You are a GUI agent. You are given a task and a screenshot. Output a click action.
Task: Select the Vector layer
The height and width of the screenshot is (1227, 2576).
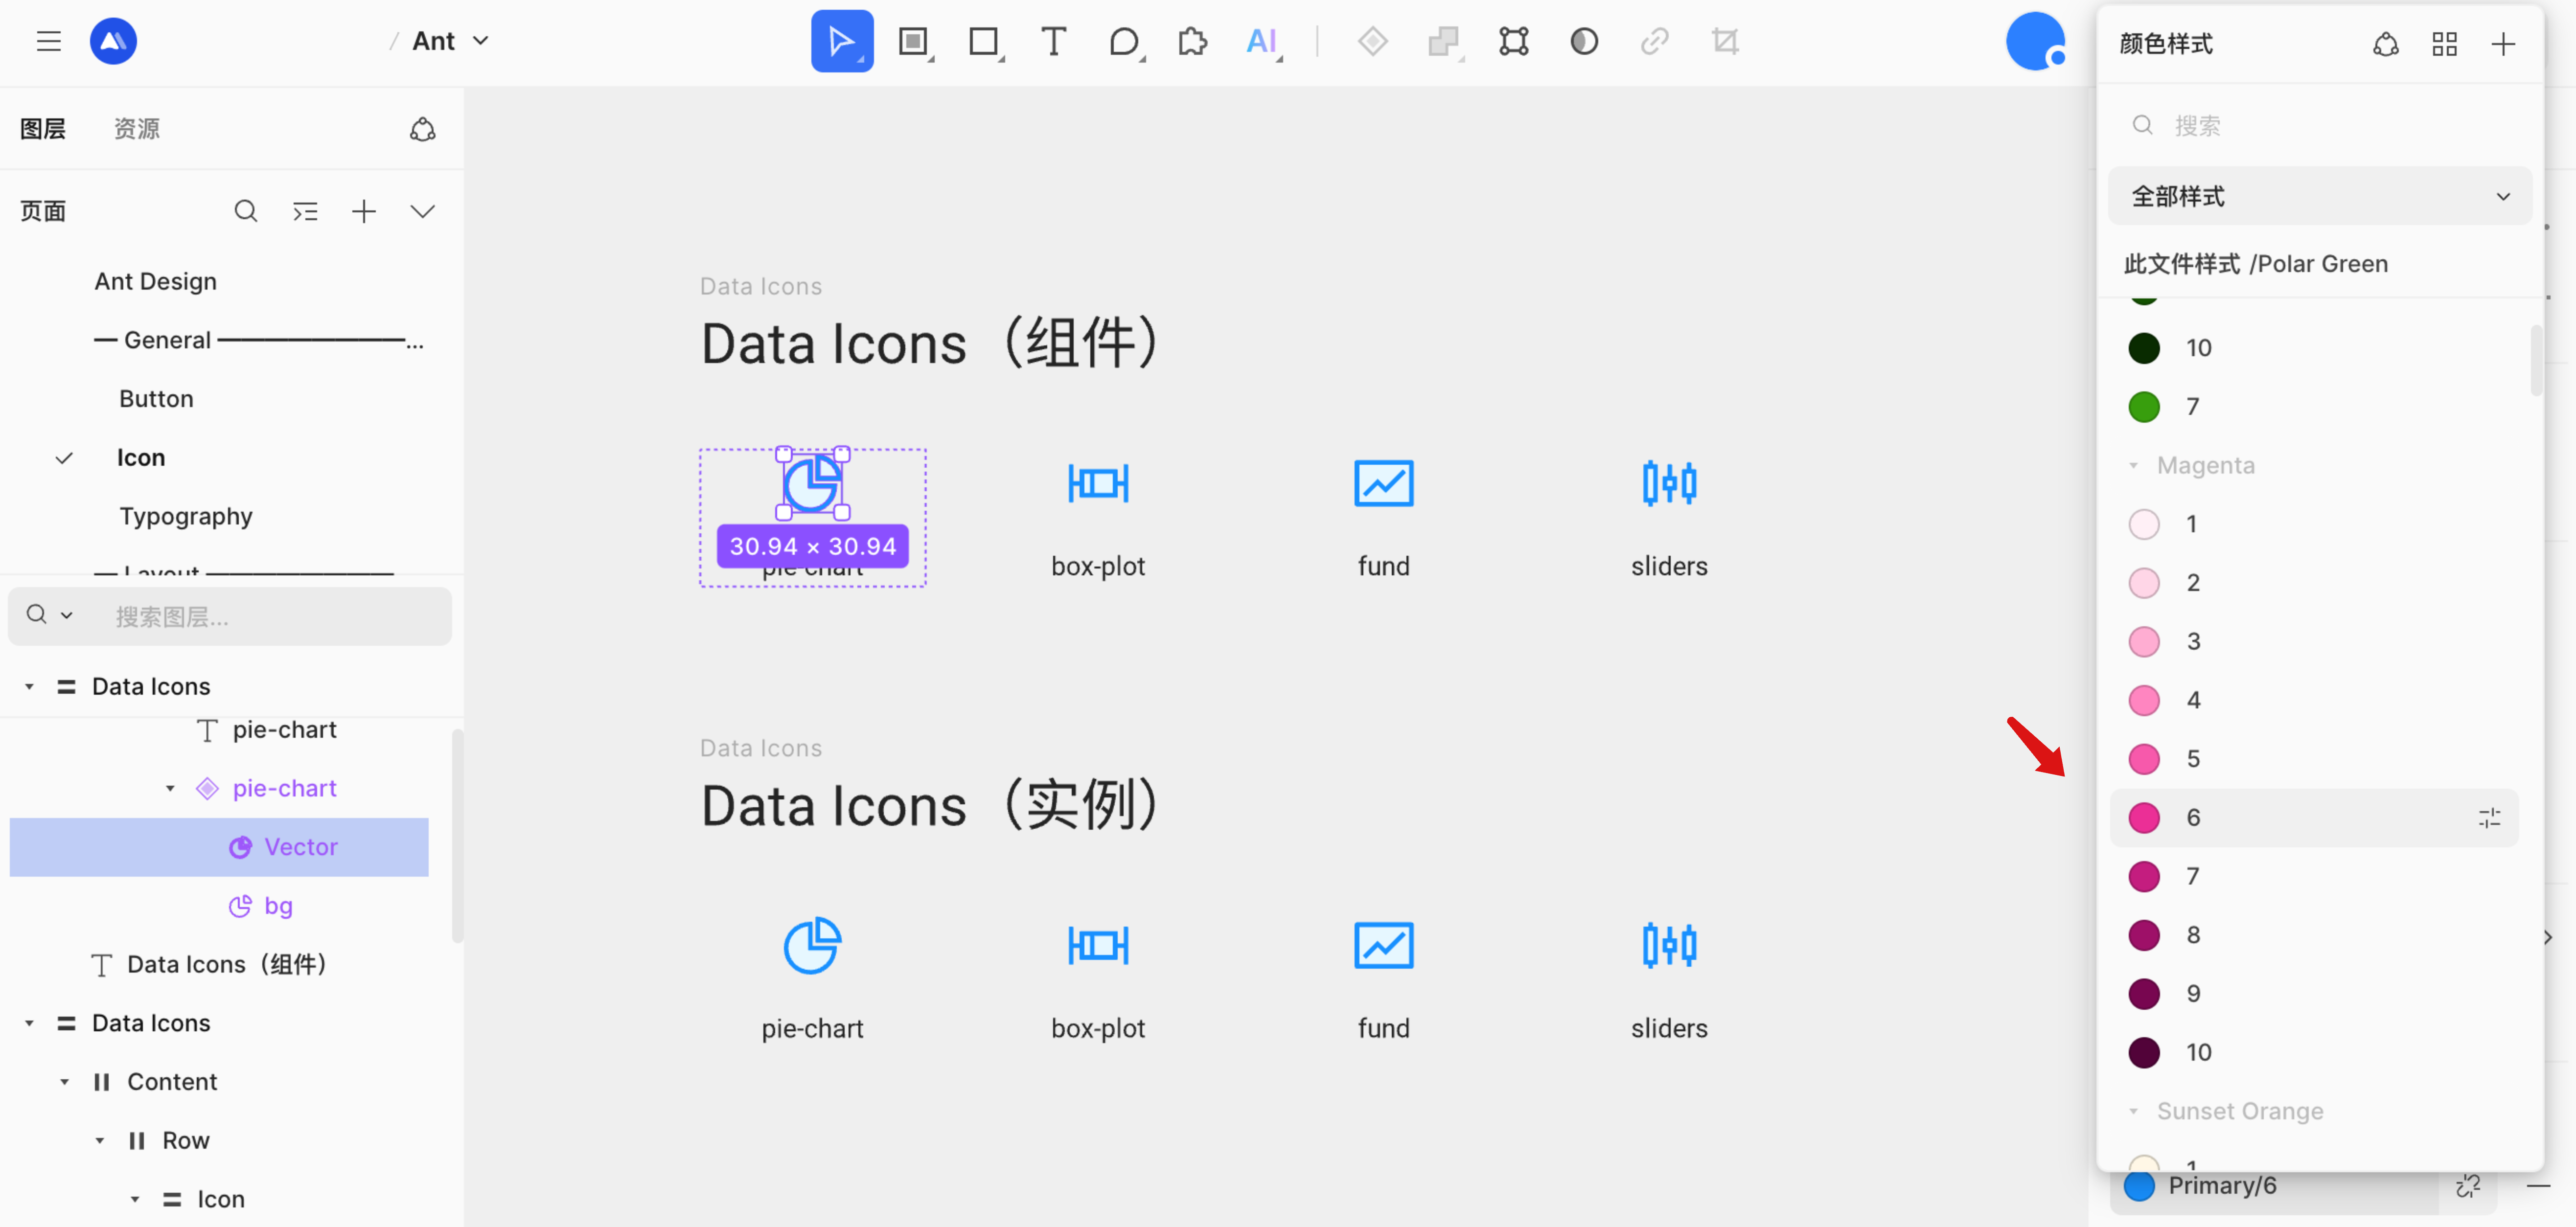click(219, 847)
